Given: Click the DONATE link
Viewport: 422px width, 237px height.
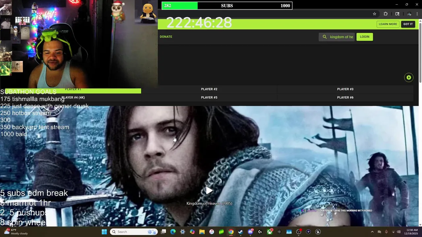Looking at the screenshot, I should pos(166,37).
